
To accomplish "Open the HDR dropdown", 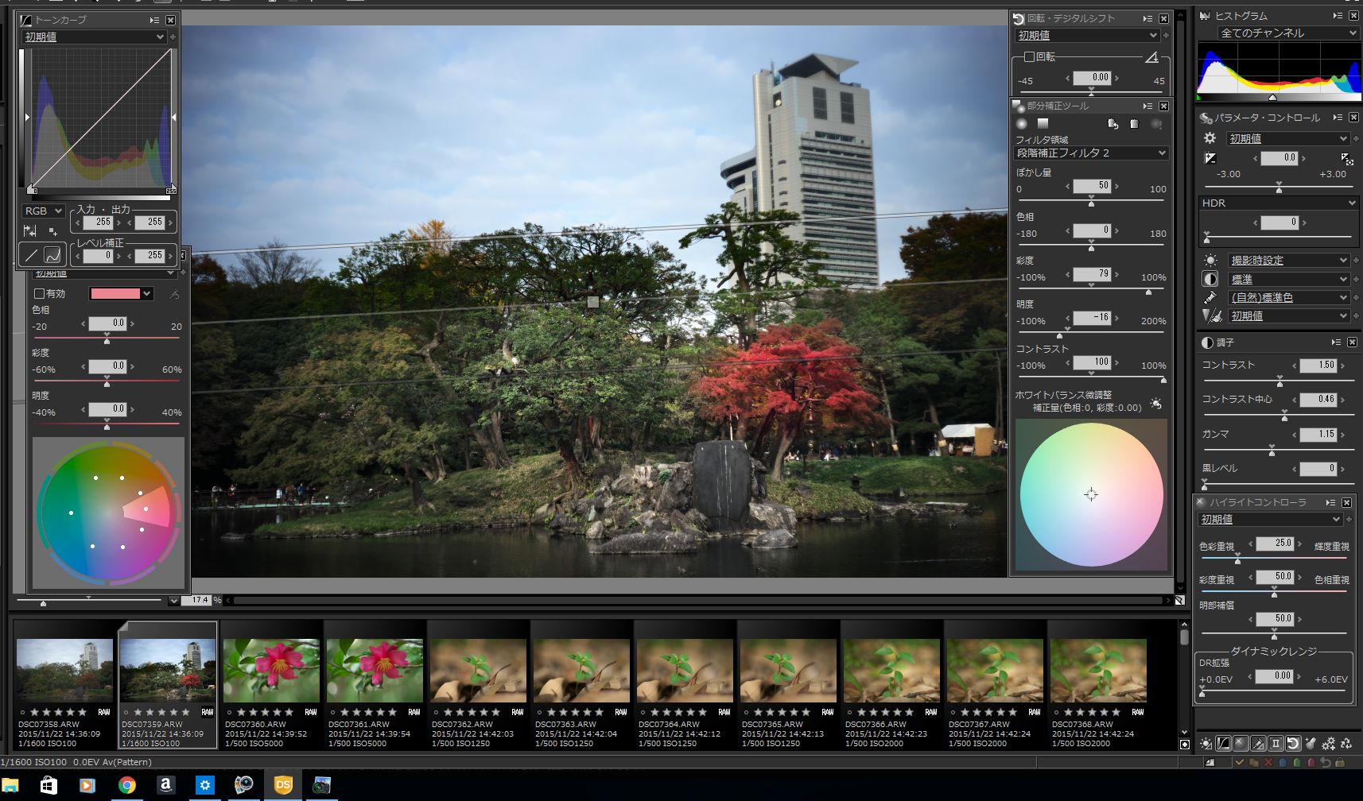I will 1278,203.
